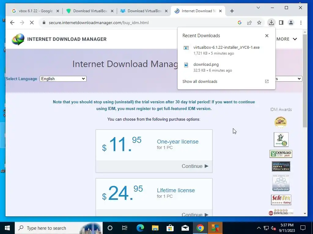The width and height of the screenshot is (313, 234).
Task: Switch to Chrome on taskbar
Action: pos(200,228)
